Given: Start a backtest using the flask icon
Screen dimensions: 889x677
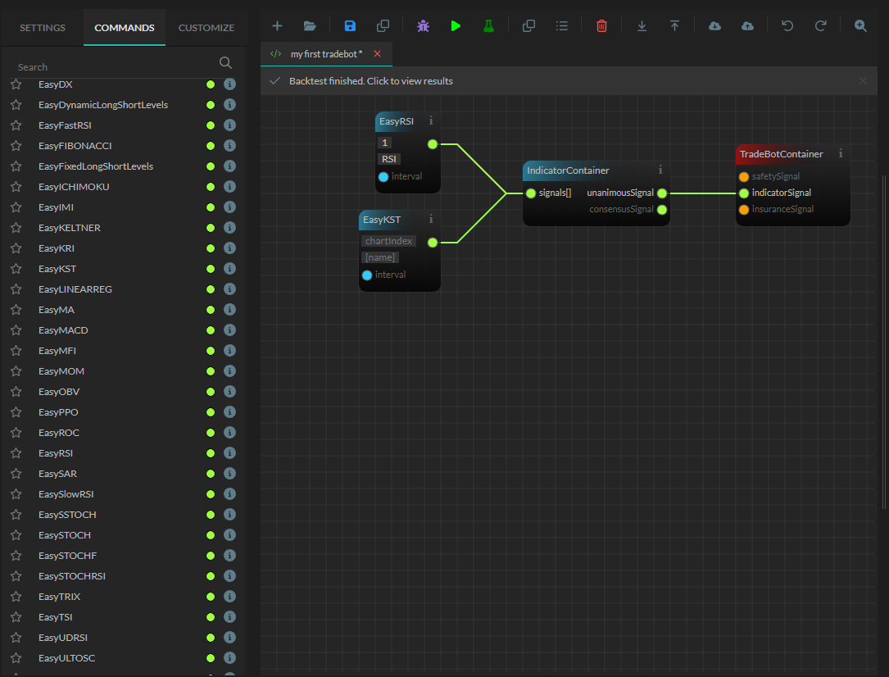Looking at the screenshot, I should 488,25.
